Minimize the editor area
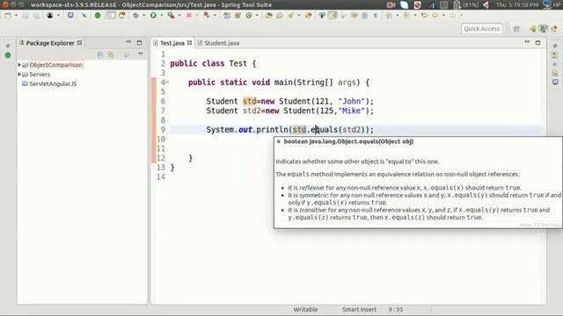The width and height of the screenshot is (563, 316). click(x=527, y=42)
